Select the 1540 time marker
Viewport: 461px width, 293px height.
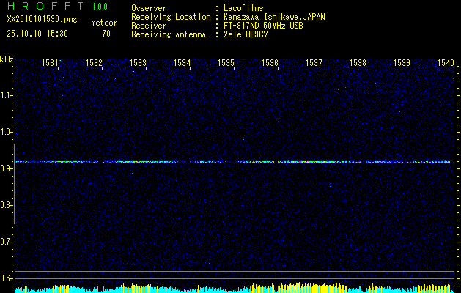tap(446, 64)
